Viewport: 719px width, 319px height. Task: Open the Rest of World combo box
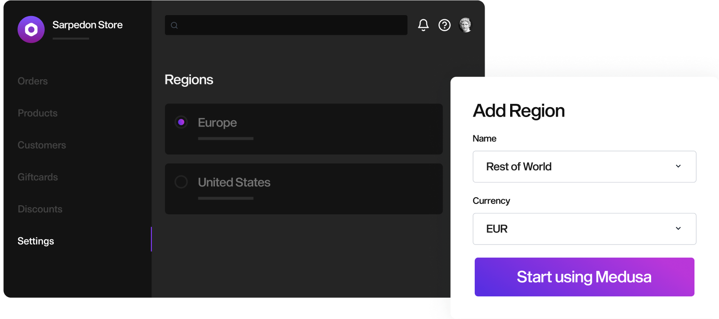point(585,167)
